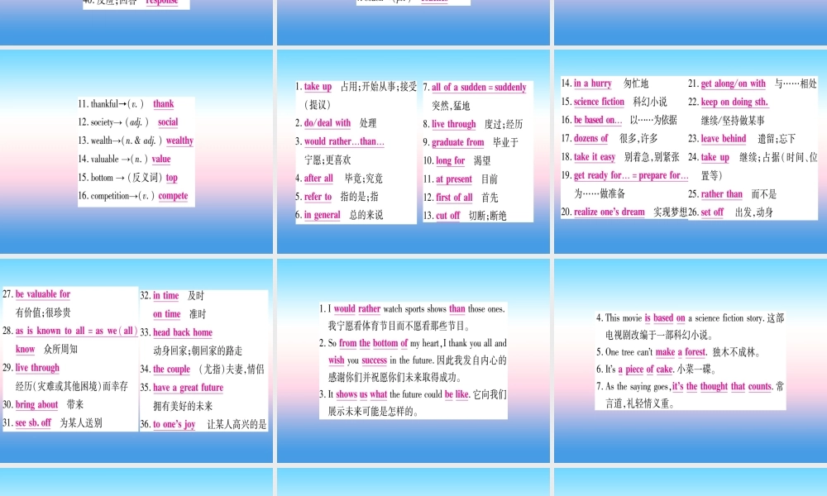Click phrase 'have a great future'

pyautogui.click(x=189, y=388)
